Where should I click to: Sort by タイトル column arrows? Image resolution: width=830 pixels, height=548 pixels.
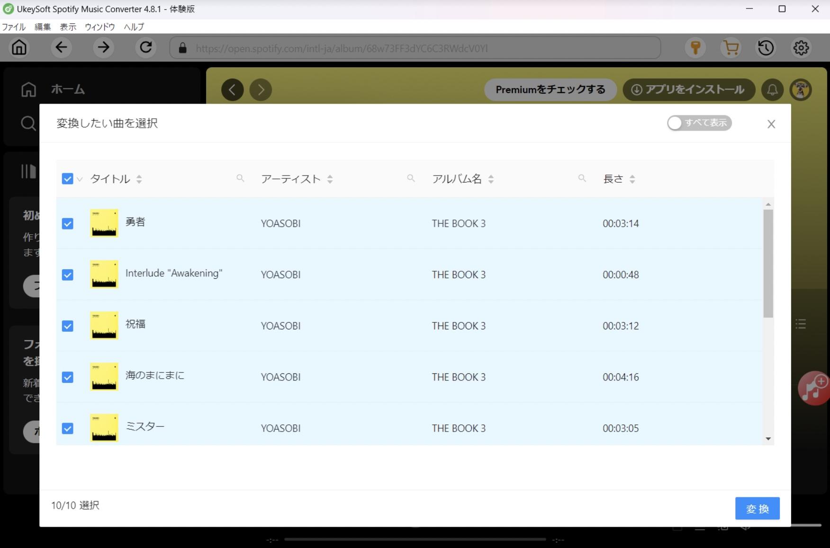pyautogui.click(x=139, y=179)
